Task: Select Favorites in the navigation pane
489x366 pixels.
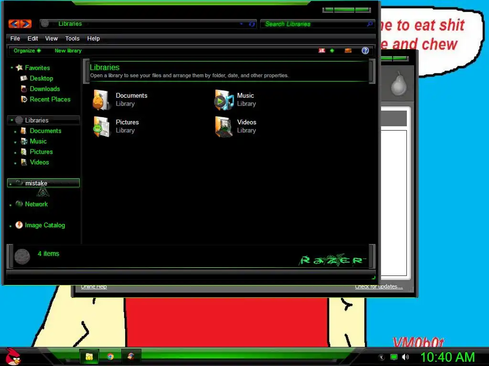Action: coord(37,68)
